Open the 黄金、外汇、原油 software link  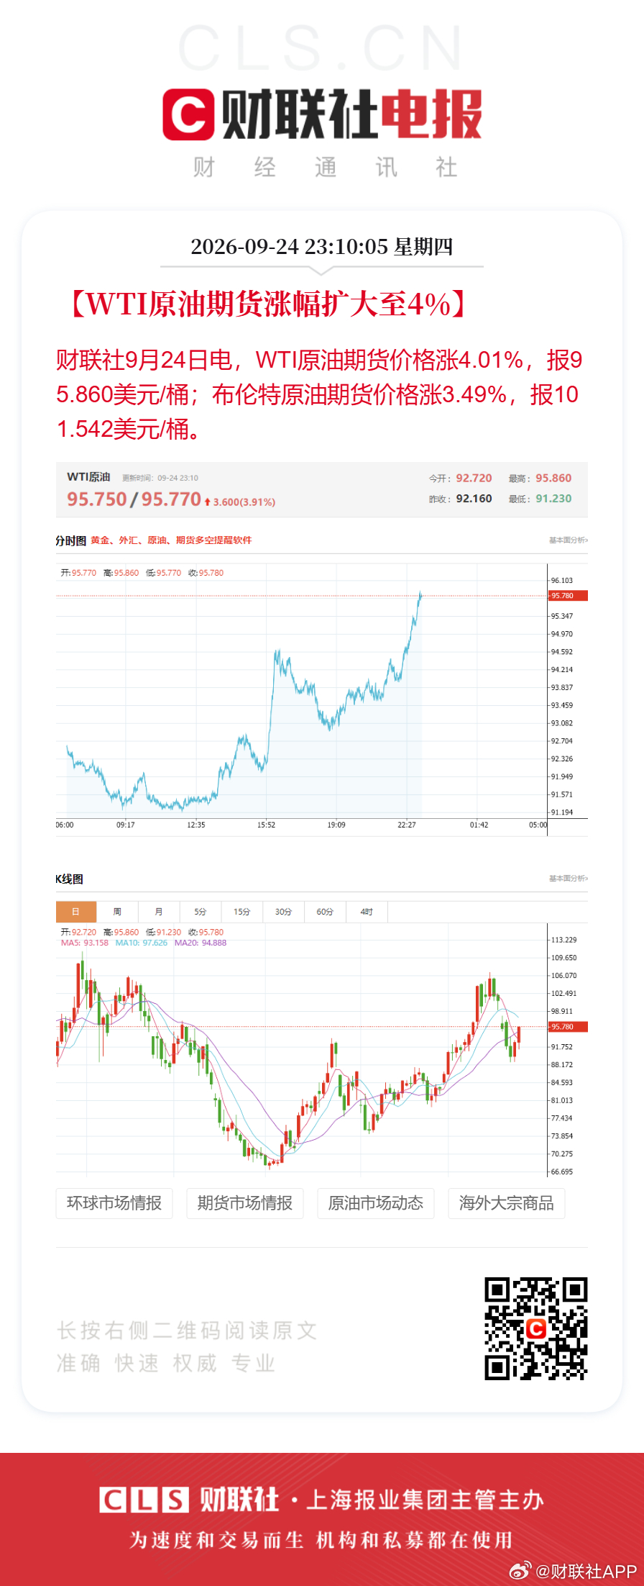[x=171, y=540]
